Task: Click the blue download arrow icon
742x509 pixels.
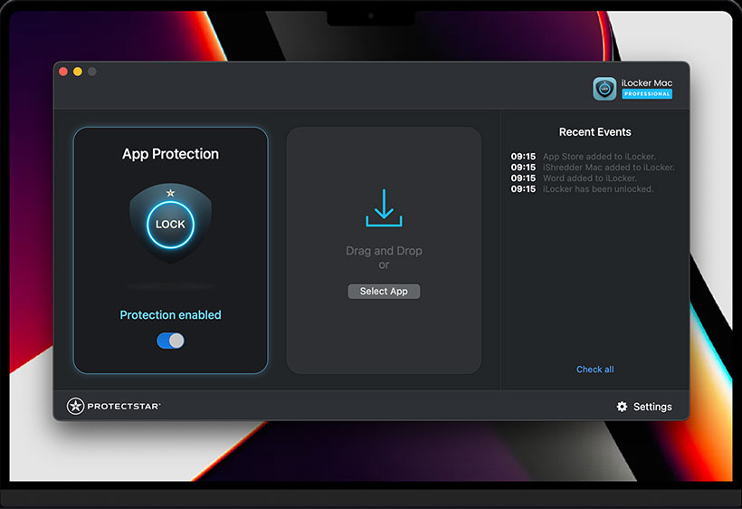Action: pyautogui.click(x=384, y=208)
